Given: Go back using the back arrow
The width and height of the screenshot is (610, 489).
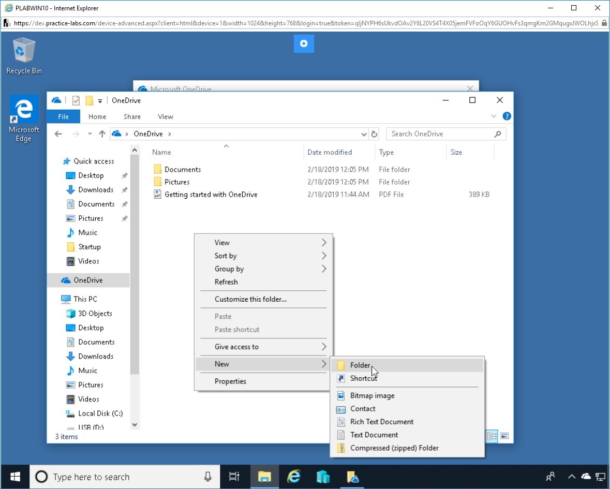Looking at the screenshot, I should [x=58, y=134].
